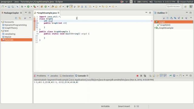Toggle Scroll Lock in Console toolbar

[154, 76]
